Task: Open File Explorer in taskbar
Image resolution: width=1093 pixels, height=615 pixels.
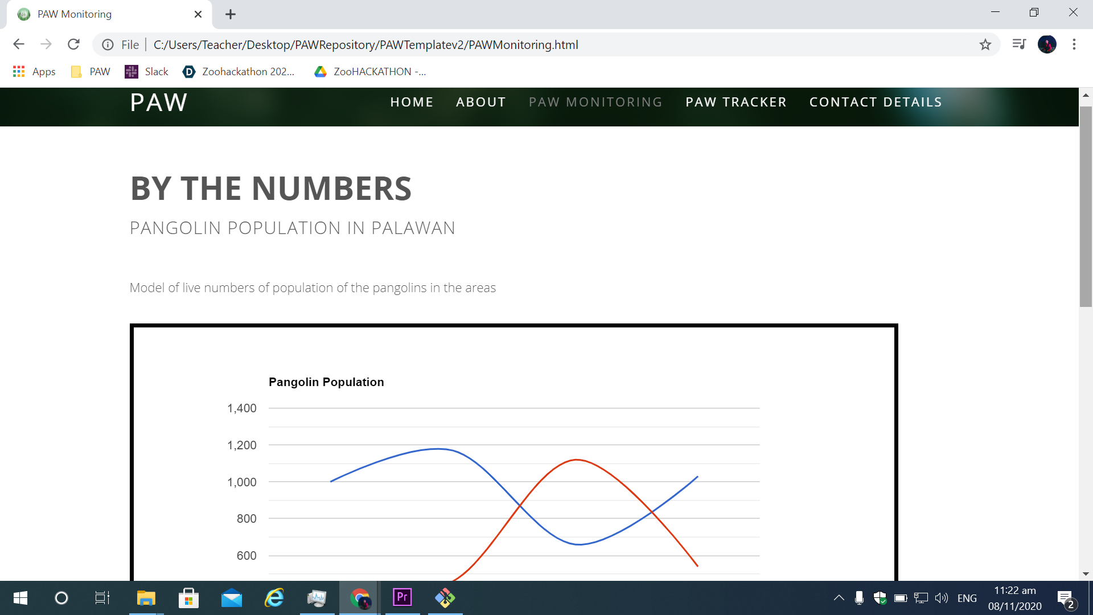Action: pos(146,598)
